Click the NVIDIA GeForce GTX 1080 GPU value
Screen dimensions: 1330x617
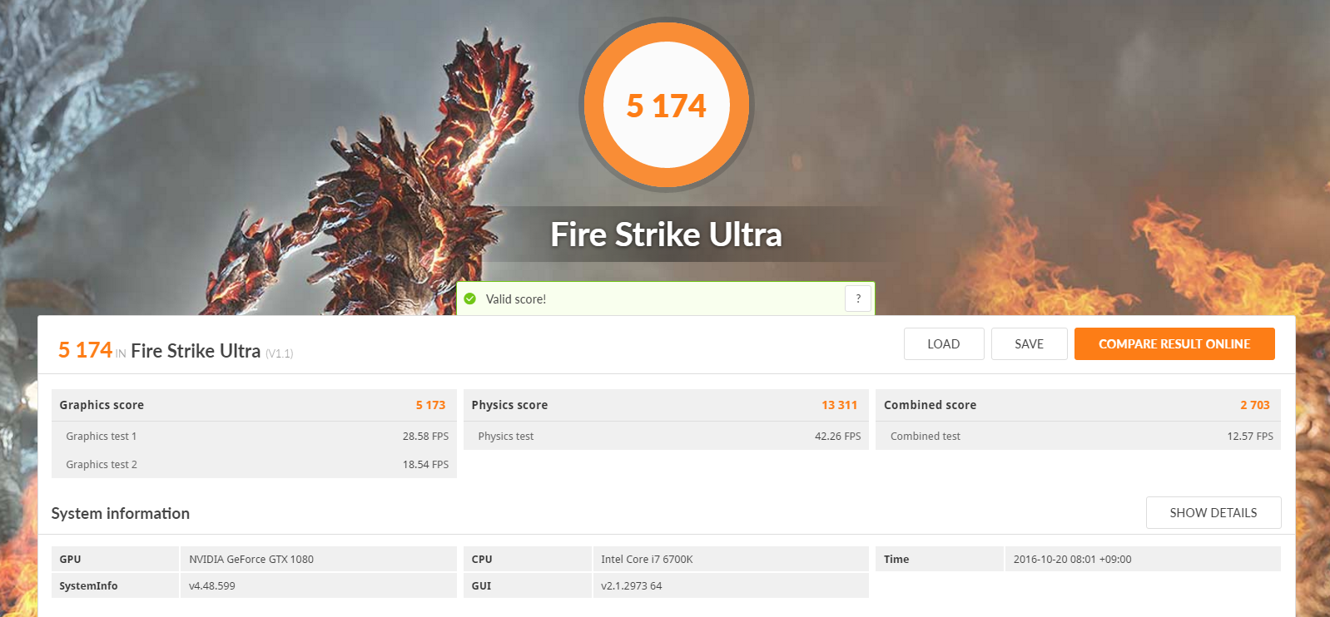click(x=251, y=560)
